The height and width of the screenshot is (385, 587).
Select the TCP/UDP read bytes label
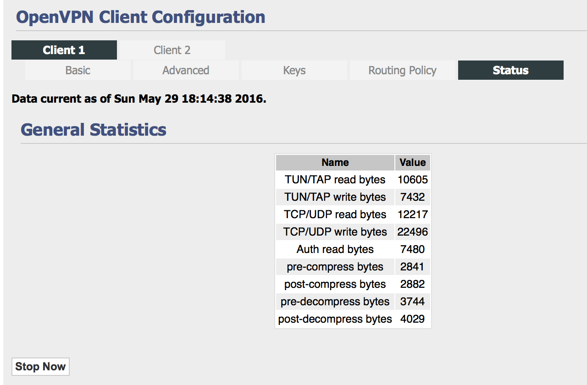335,214
